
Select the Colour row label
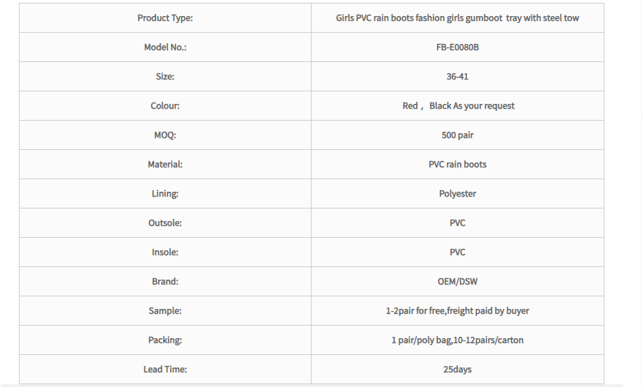coord(165,106)
